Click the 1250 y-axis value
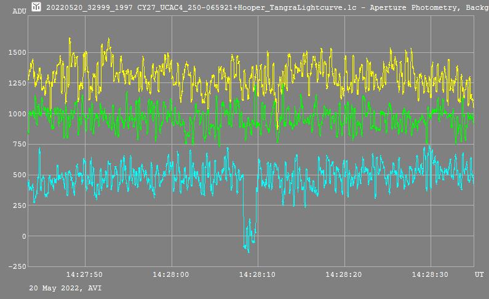The image size is (489, 299). pos(17,83)
